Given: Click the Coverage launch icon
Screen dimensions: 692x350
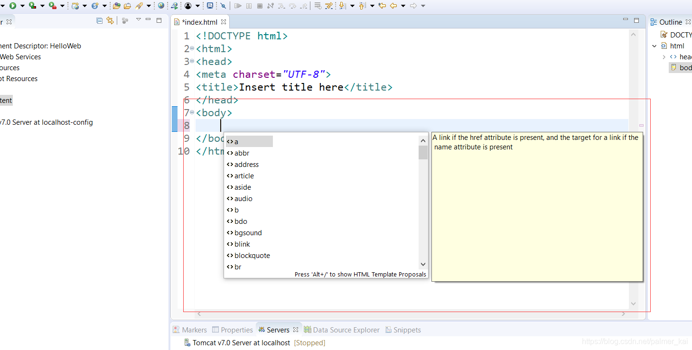Looking at the screenshot, I should point(32,6).
